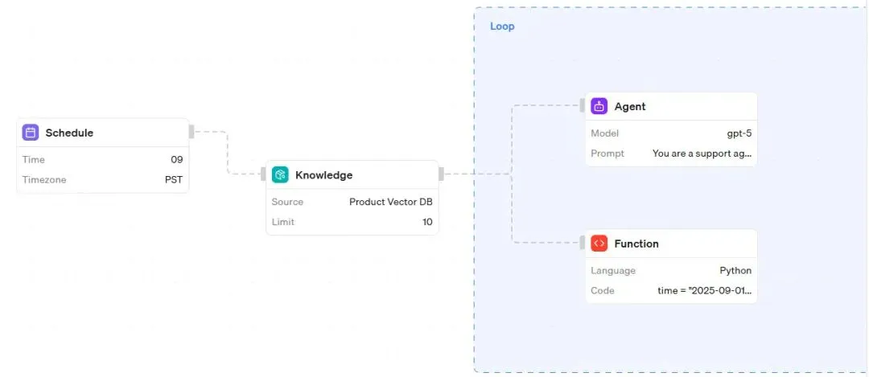Screen dimensions: 869x377
Task: Click the purple calendar Schedule icon
Action: (x=31, y=133)
